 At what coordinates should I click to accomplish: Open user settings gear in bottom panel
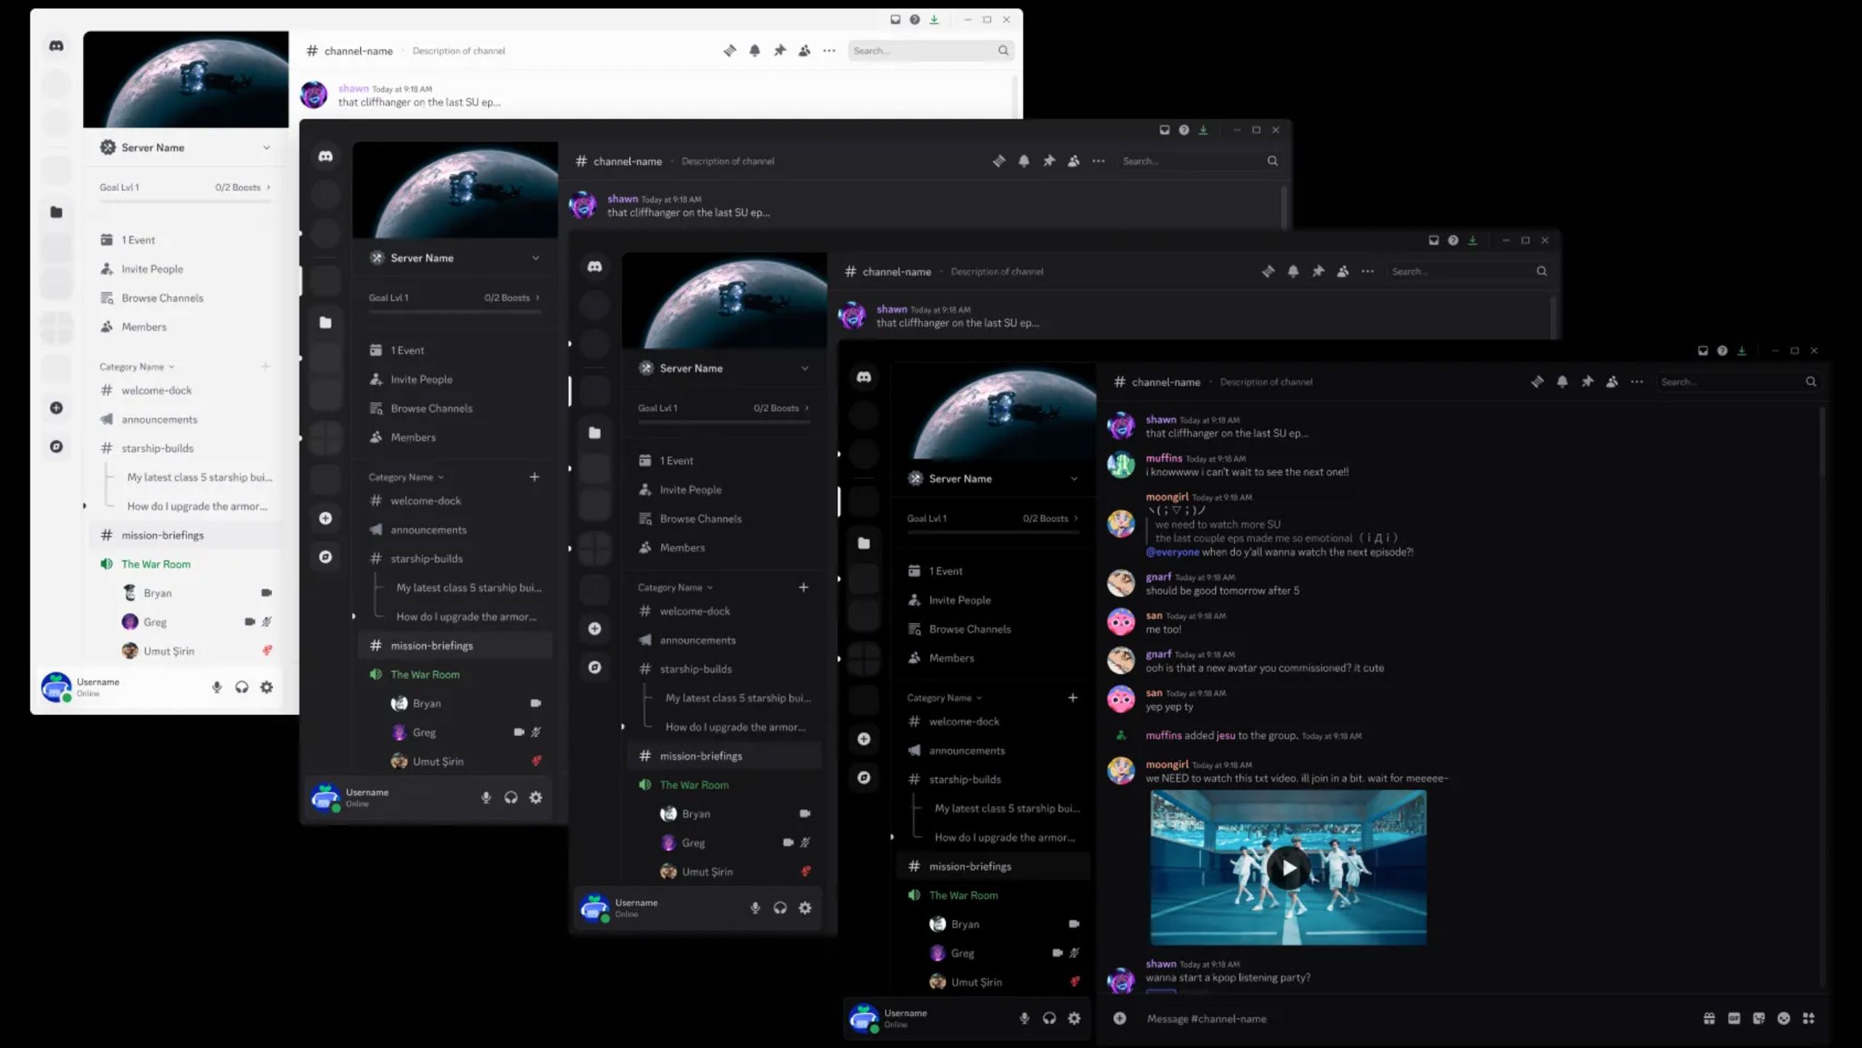[1075, 1018]
